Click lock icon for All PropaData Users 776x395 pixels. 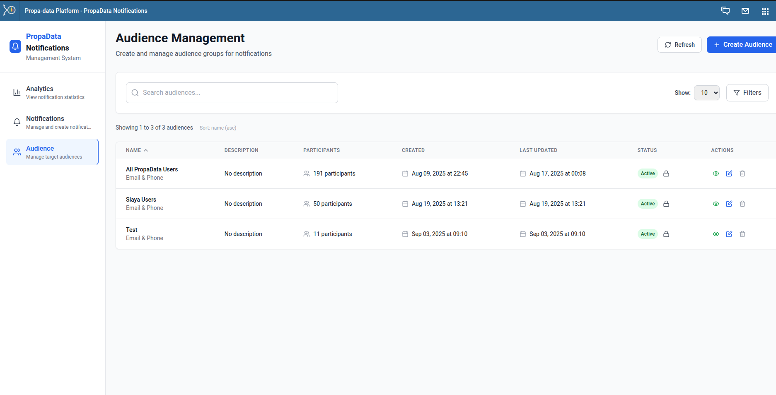point(666,173)
